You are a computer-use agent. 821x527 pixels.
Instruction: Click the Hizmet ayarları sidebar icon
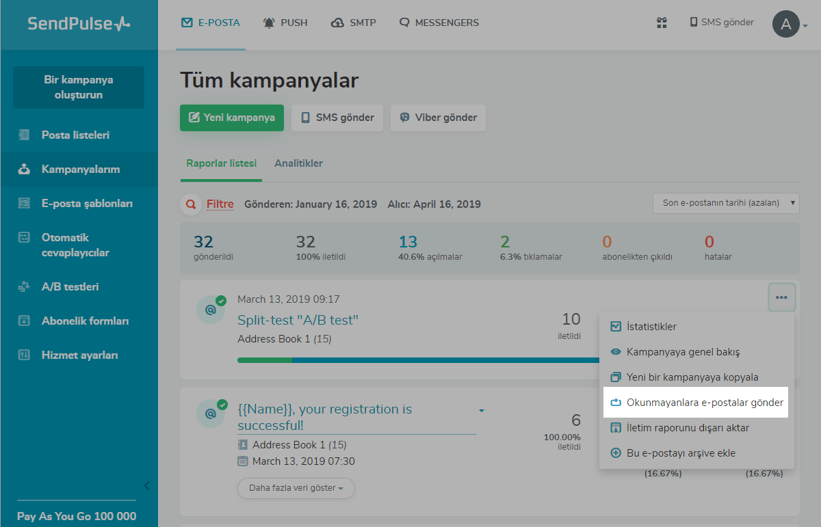pos(24,355)
